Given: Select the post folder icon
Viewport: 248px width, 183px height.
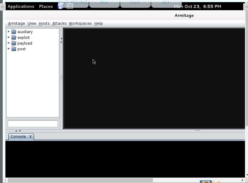Looking at the screenshot, I should pos(14,49).
